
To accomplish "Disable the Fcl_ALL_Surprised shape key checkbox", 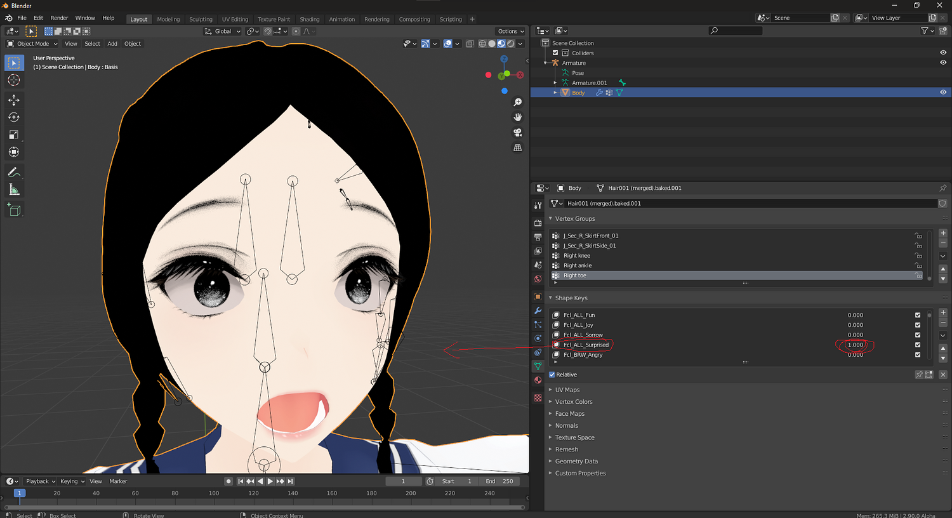I will pyautogui.click(x=918, y=345).
